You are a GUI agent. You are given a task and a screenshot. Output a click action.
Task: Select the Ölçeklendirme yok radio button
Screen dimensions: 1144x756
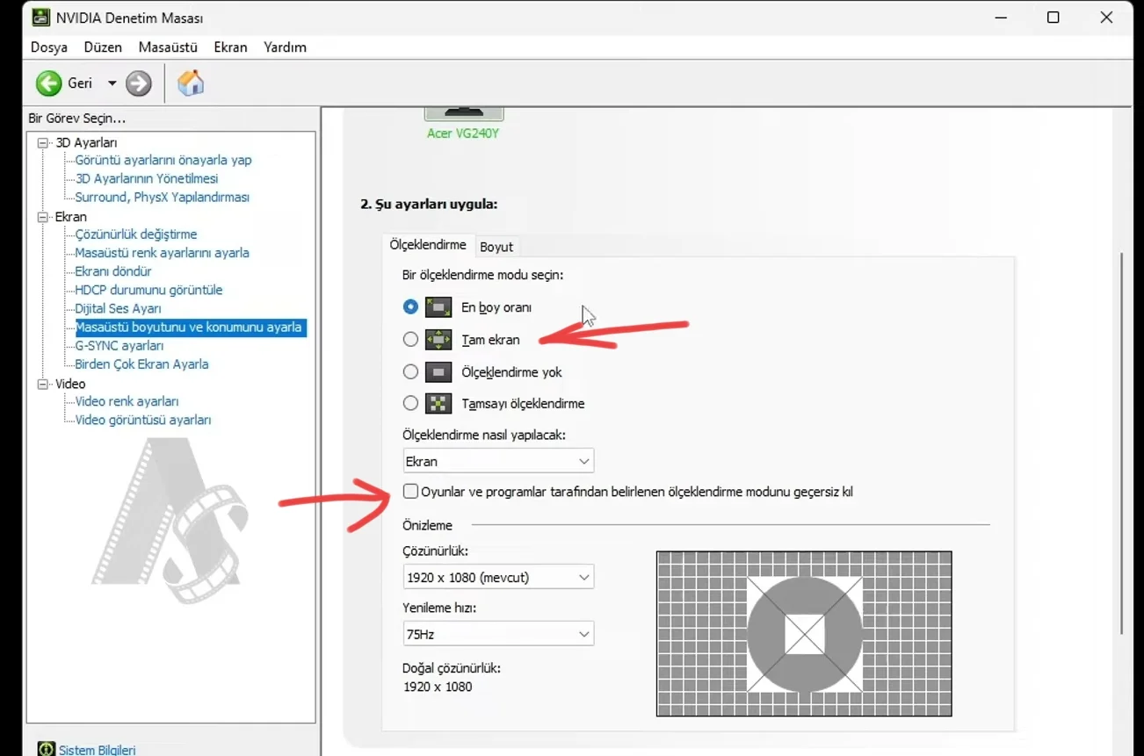tap(410, 372)
